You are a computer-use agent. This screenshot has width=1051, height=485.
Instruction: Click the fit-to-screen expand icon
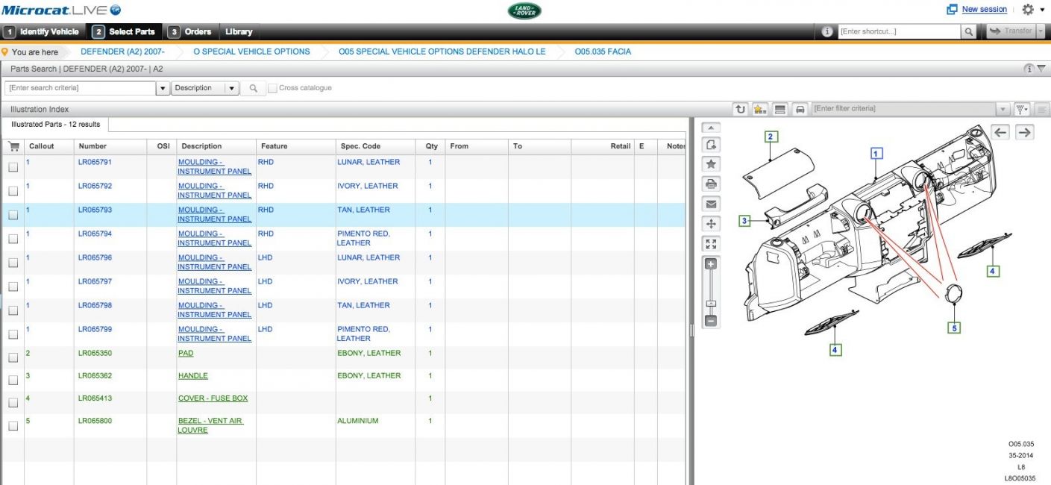coord(712,243)
